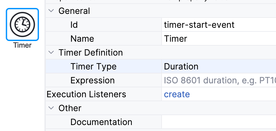The width and height of the screenshot is (276, 131).
Task: Click the Other section header text
Action: (x=70, y=108)
